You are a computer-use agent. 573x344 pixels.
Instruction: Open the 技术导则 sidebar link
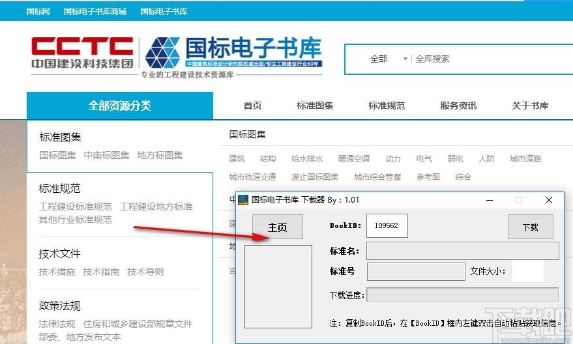(145, 272)
